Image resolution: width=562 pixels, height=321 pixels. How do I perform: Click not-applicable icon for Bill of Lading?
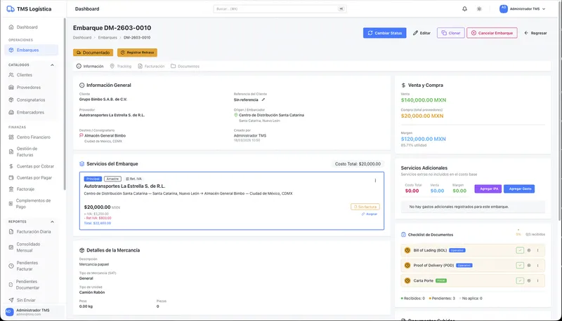click(x=529, y=250)
